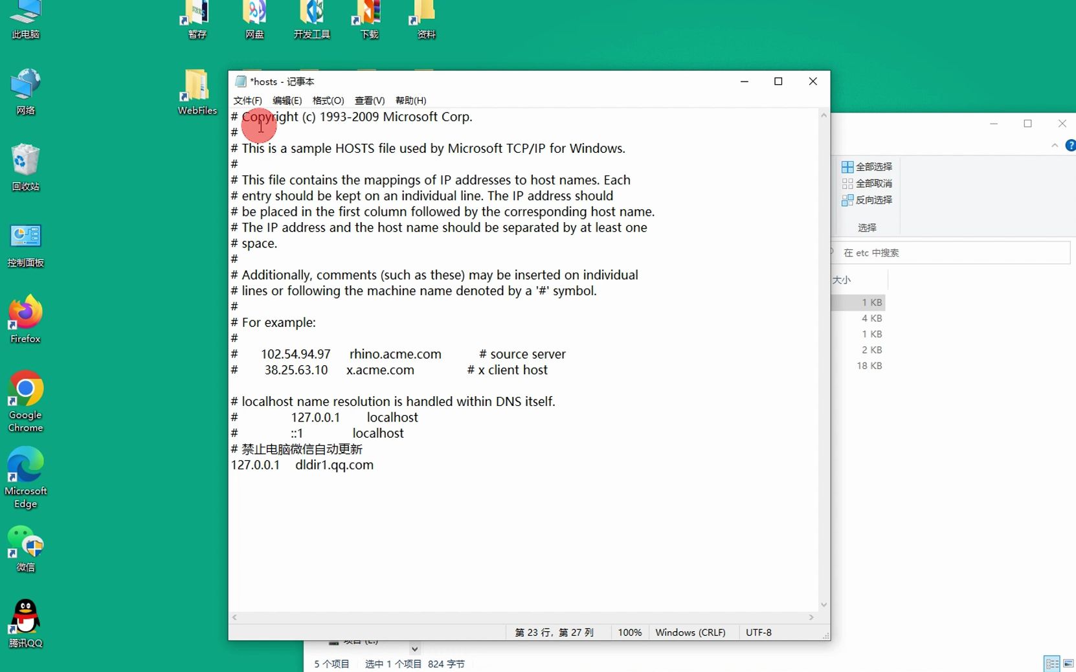1076x672 pixels.
Task: Click the line '# 禁止电脑微信自动更新'
Action: tap(297, 449)
